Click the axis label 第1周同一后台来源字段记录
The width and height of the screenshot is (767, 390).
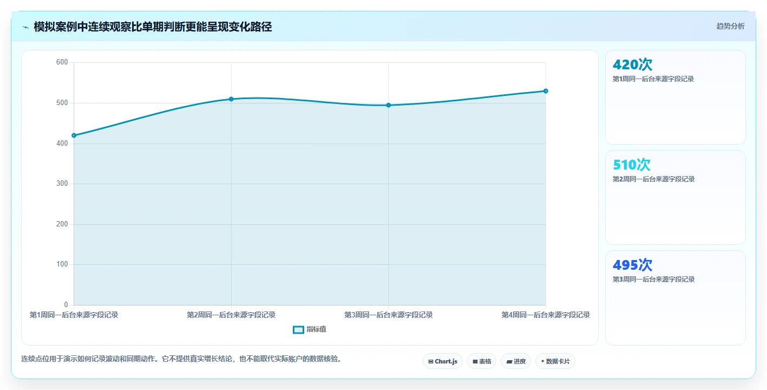point(74,315)
